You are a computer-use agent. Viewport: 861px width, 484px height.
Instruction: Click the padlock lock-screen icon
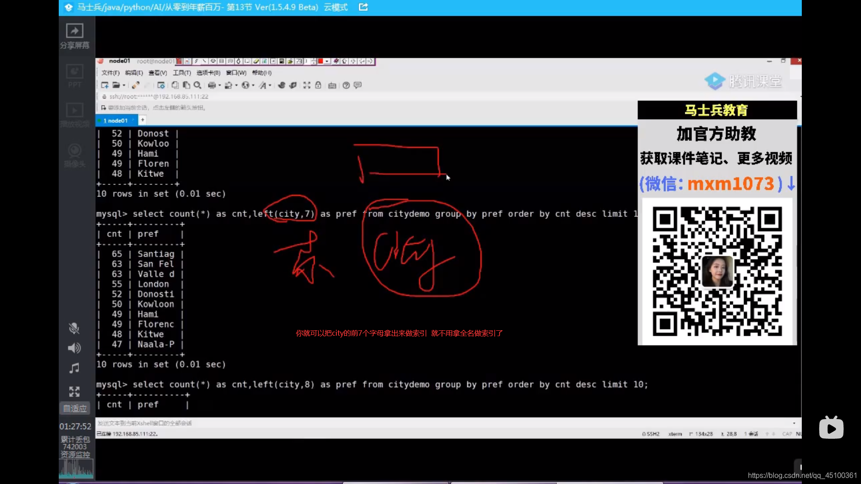pyautogui.click(x=318, y=85)
